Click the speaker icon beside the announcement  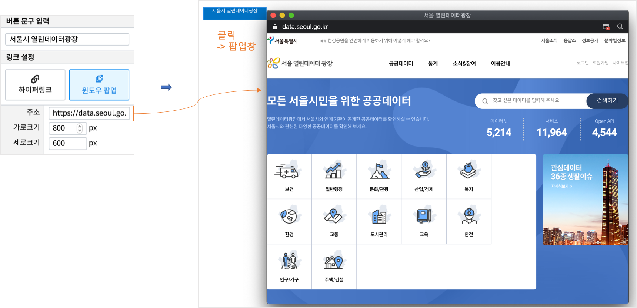pyautogui.click(x=323, y=41)
